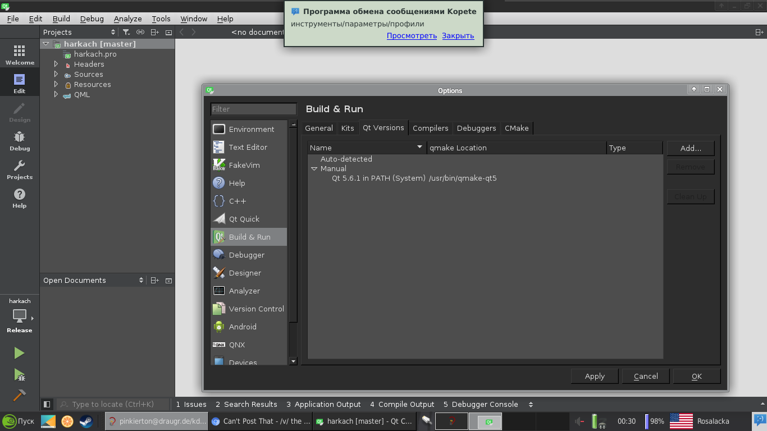Sort by the Name column header
This screenshot has height=431, width=767.
click(367, 148)
